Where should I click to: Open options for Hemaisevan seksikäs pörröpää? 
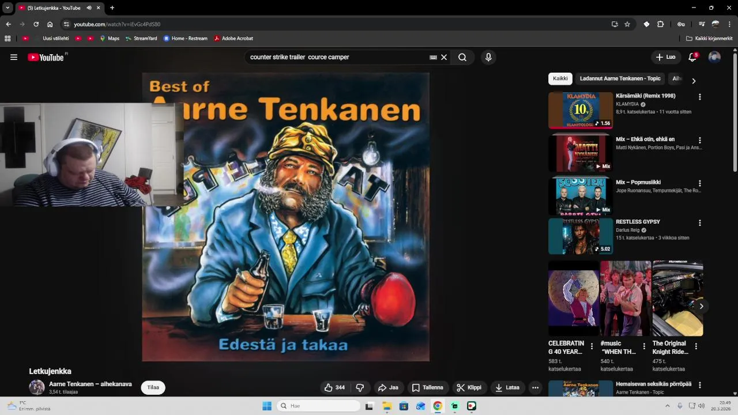(699, 385)
